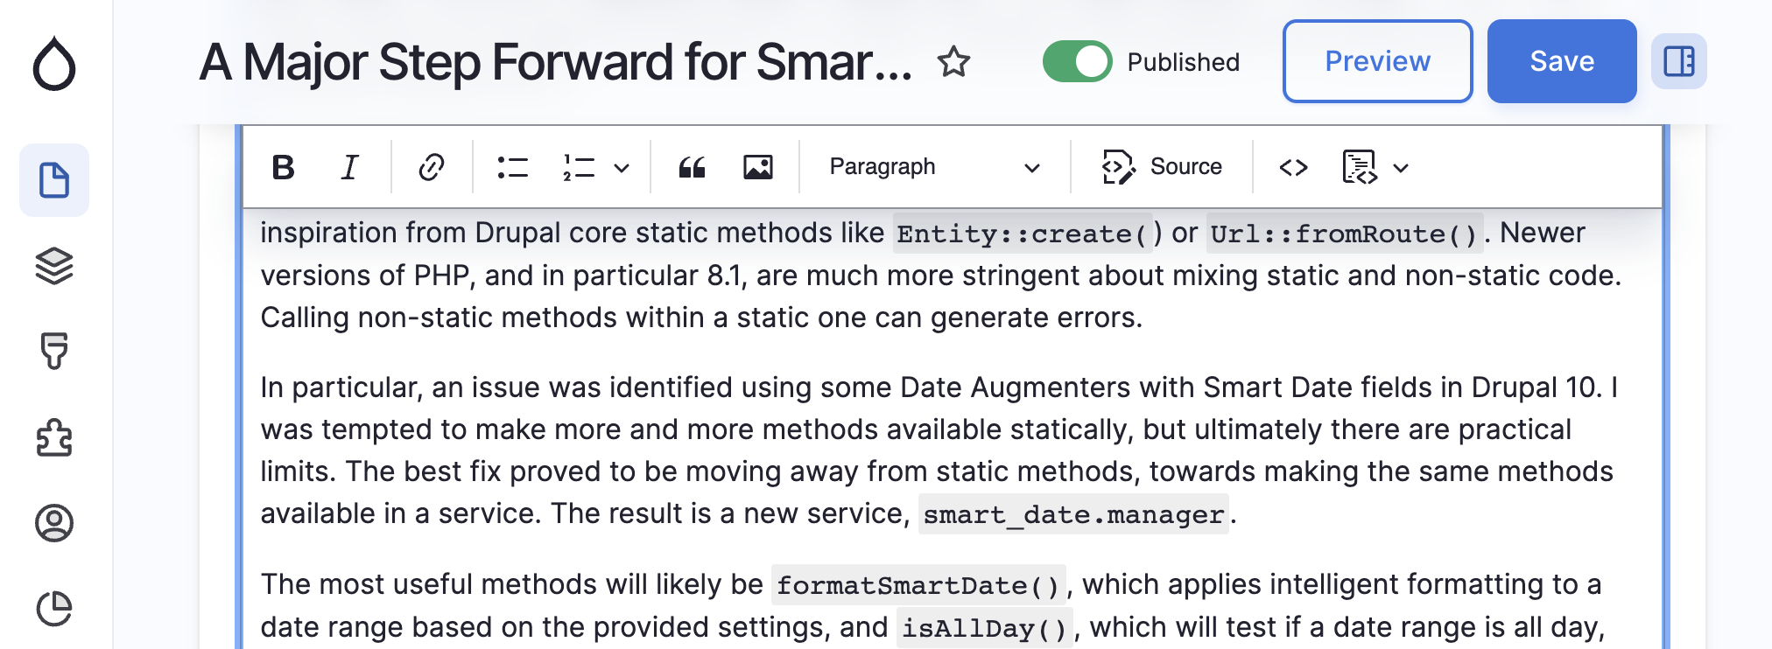Viewport: 1772px width, 649px height.
Task: Insert a code block
Action: click(x=1360, y=167)
